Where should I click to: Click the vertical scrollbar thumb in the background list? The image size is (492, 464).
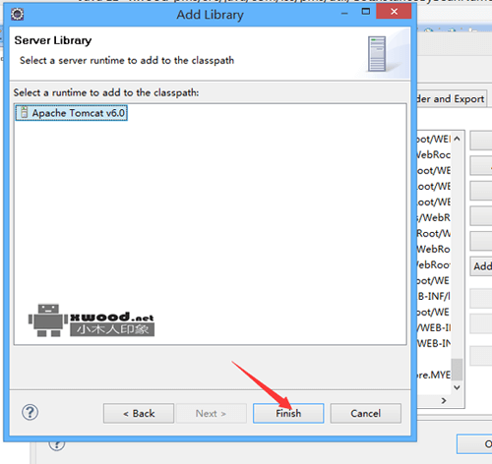[457, 370]
